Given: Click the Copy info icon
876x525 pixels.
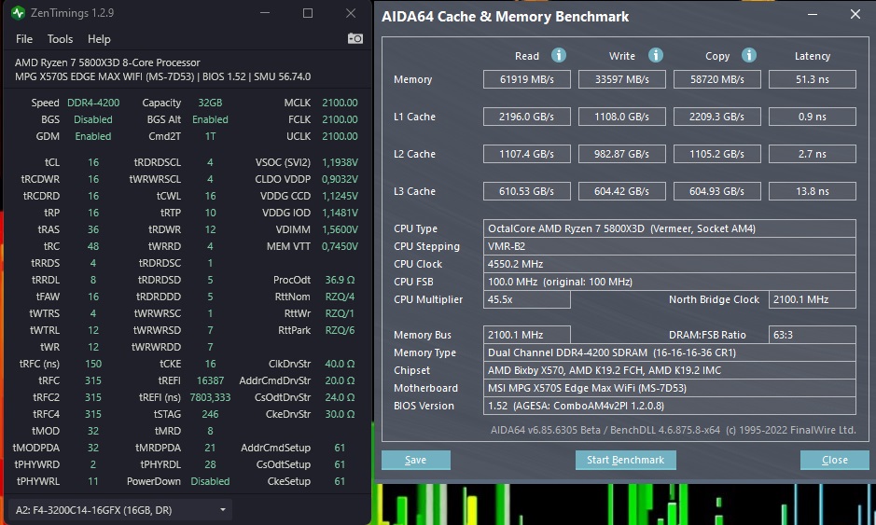Looking at the screenshot, I should [748, 55].
